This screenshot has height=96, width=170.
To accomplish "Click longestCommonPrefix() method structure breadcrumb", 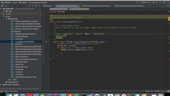I will click(x=79, y=9).
